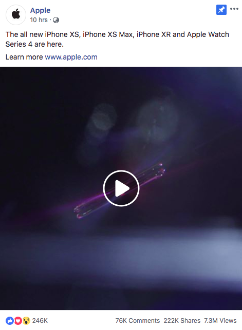Click the Series 4 are here caption line
This screenshot has width=242, height=330.
click(34, 44)
